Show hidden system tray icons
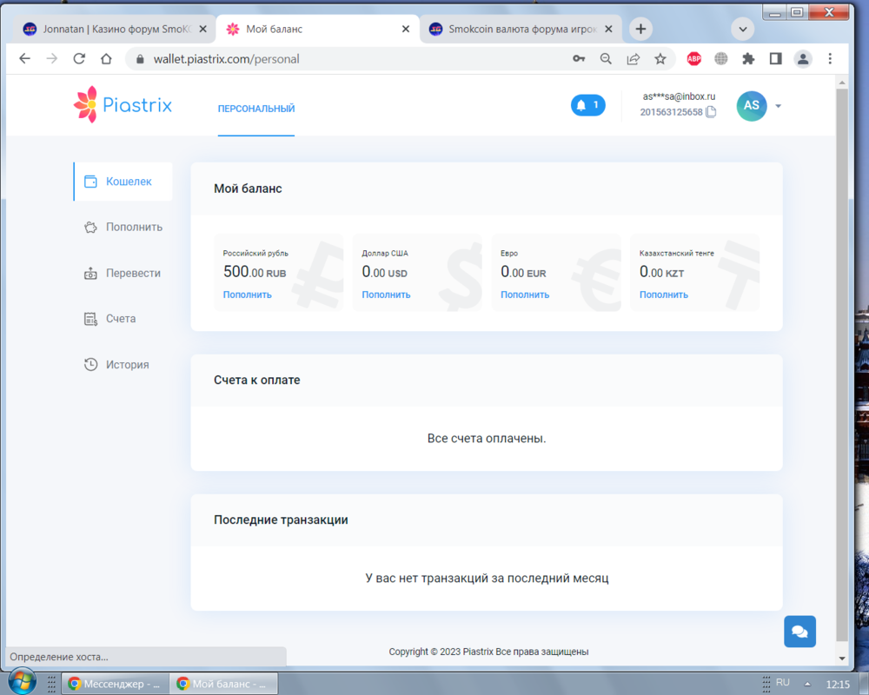The image size is (869, 695). coord(807,684)
